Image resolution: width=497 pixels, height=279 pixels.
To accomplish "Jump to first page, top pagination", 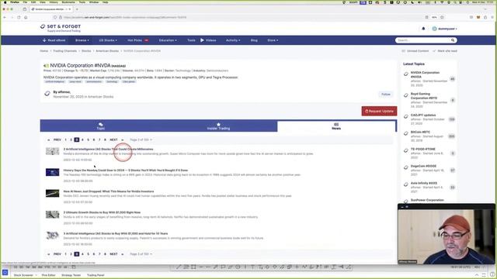I will (x=48, y=139).
